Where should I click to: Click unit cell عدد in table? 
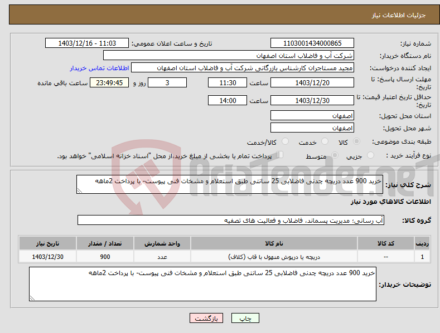(162, 257)
